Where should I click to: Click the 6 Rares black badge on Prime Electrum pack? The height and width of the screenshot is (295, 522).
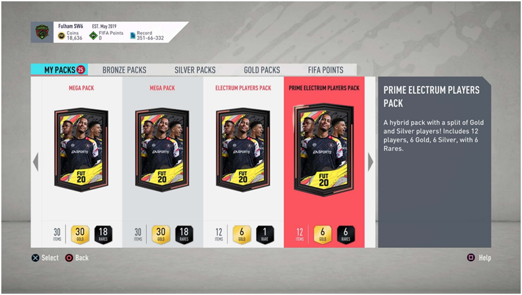[345, 234]
